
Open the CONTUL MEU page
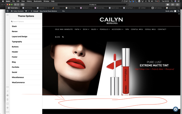coord(137,29)
